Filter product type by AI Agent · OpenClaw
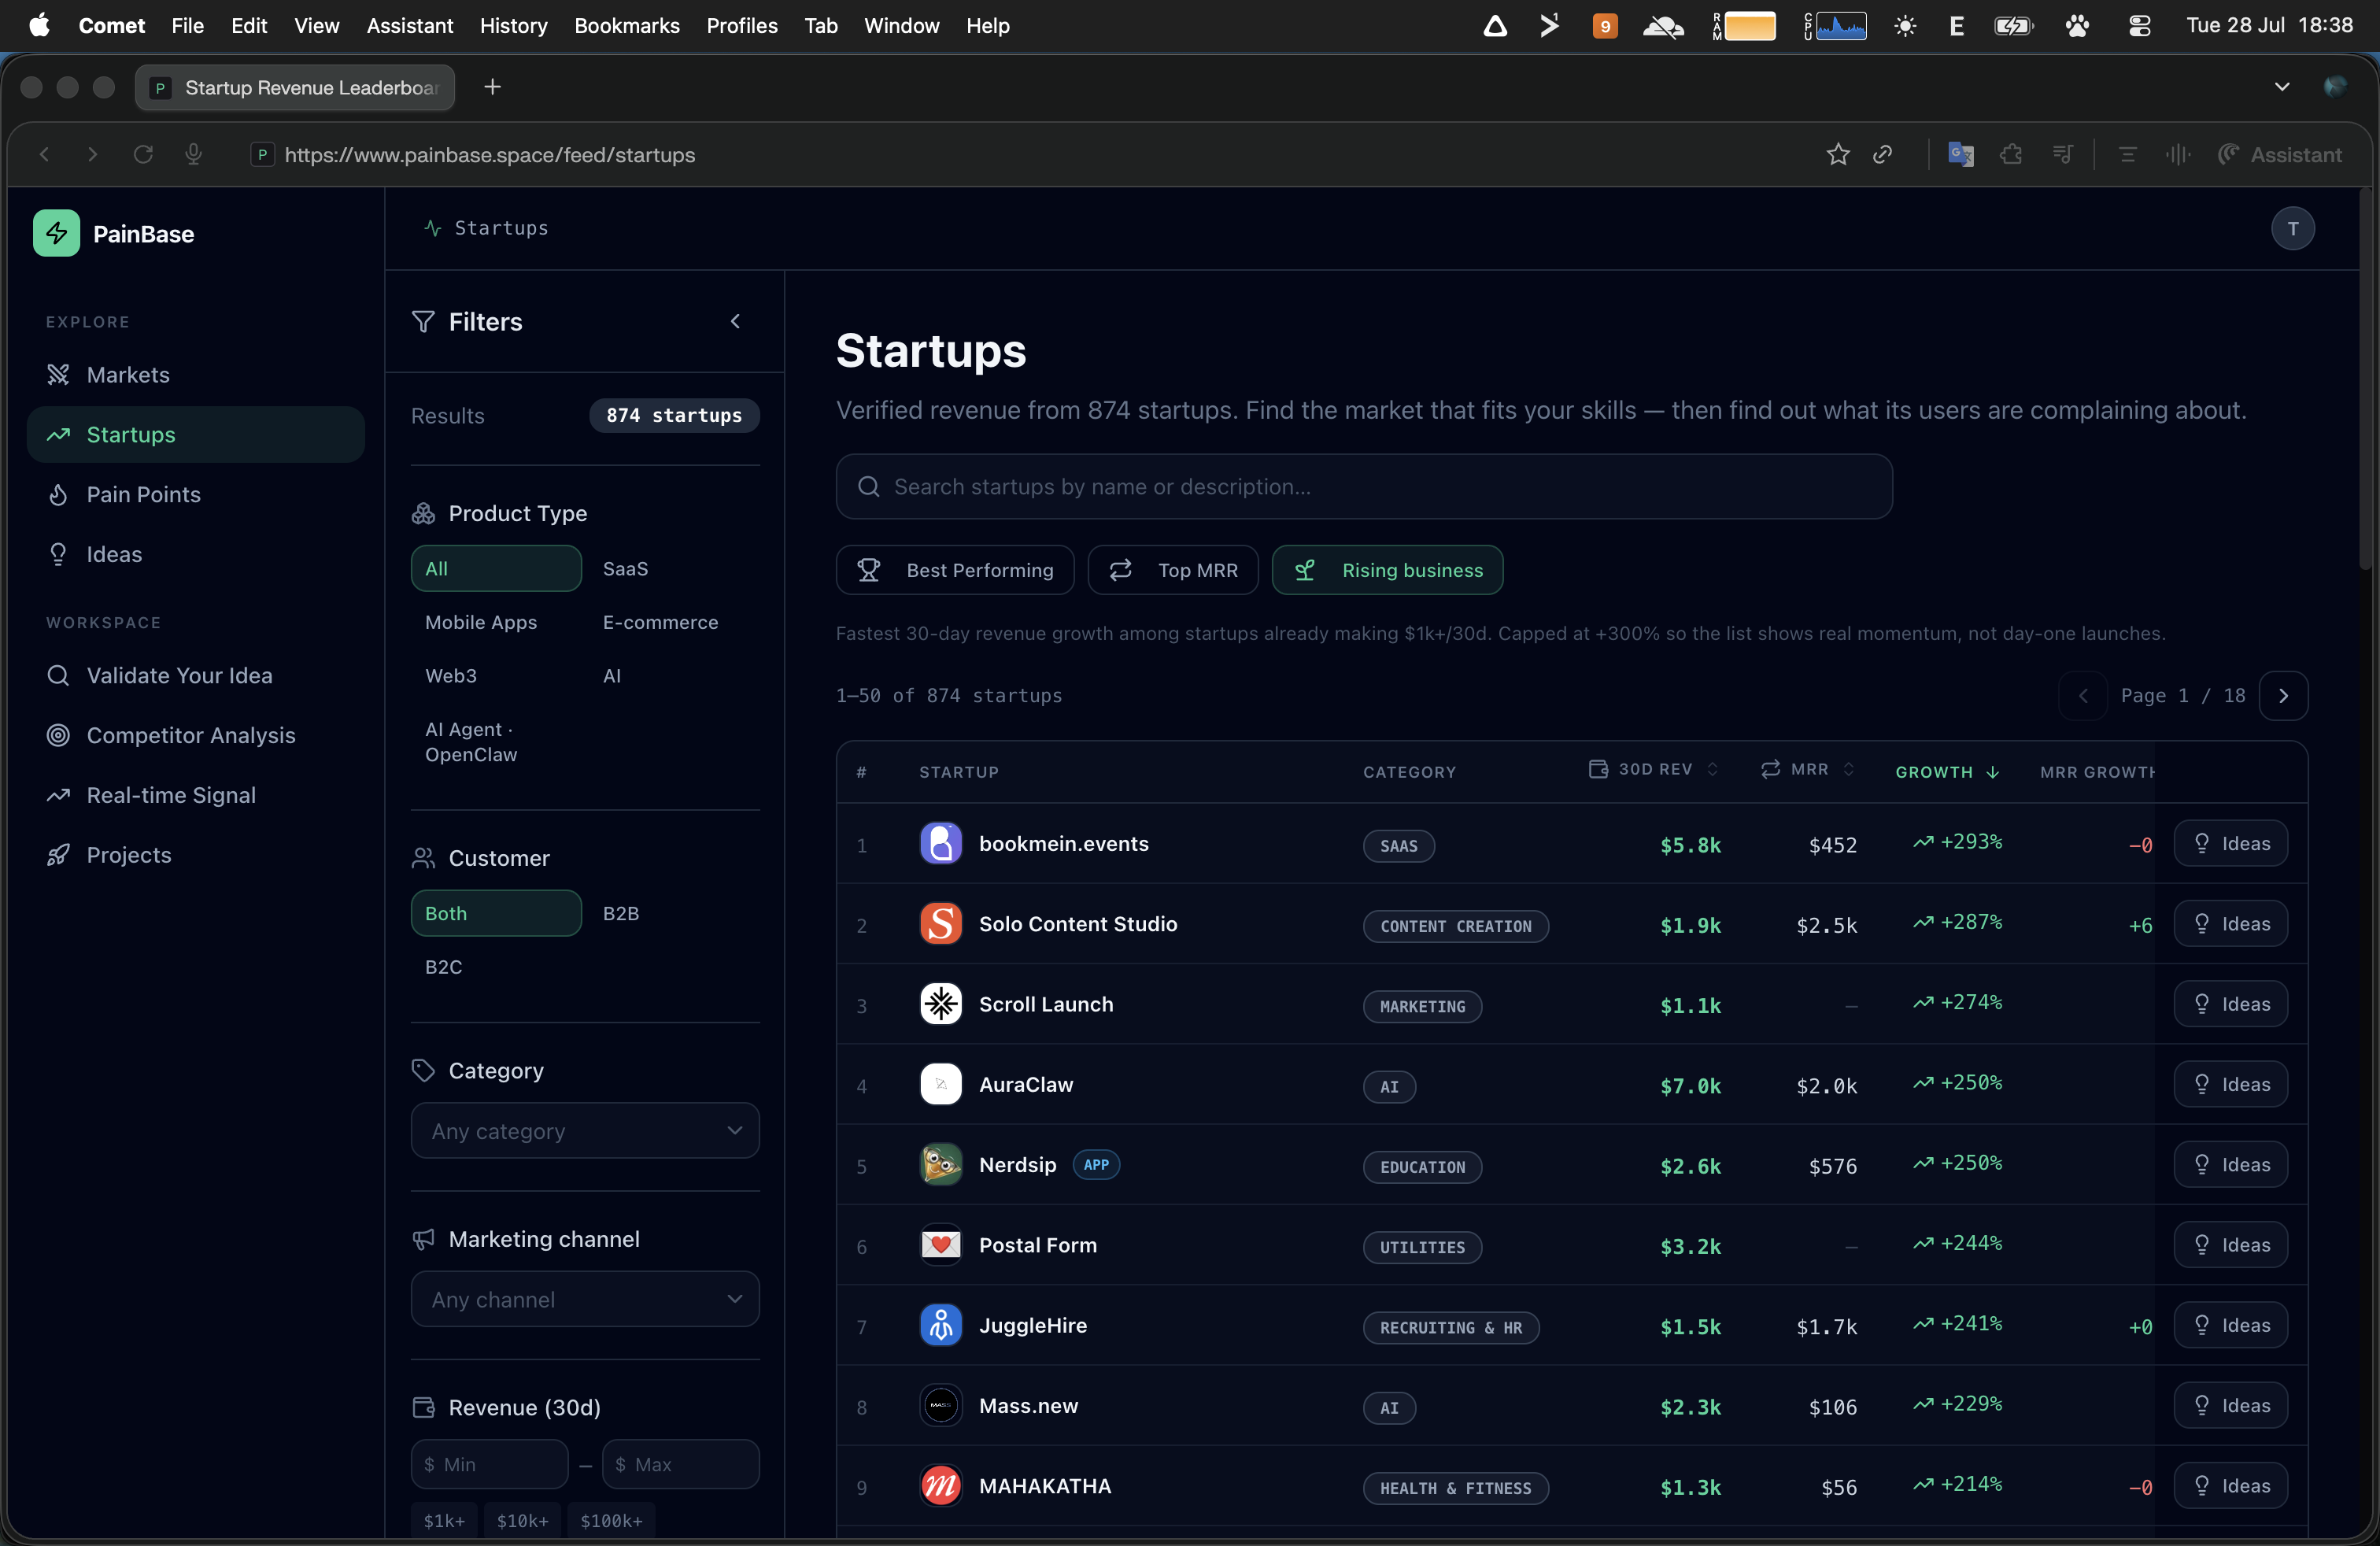 point(471,741)
